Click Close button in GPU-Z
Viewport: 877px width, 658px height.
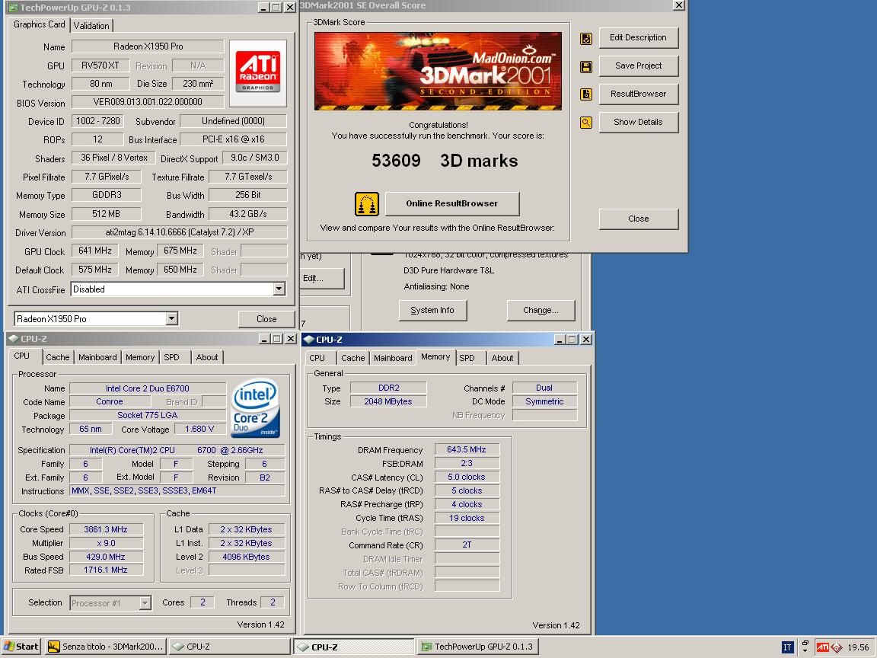coord(266,319)
